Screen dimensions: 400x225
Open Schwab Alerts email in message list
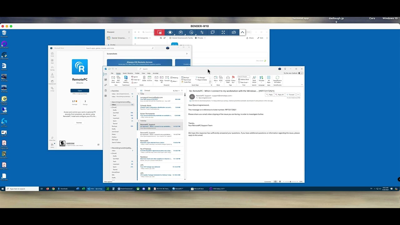pos(160,107)
